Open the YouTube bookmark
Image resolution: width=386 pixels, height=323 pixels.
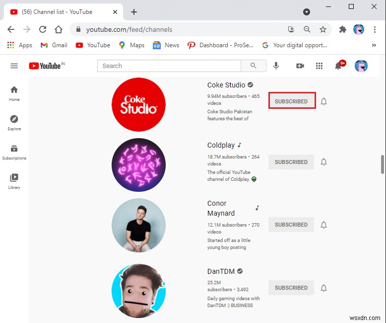93,45
